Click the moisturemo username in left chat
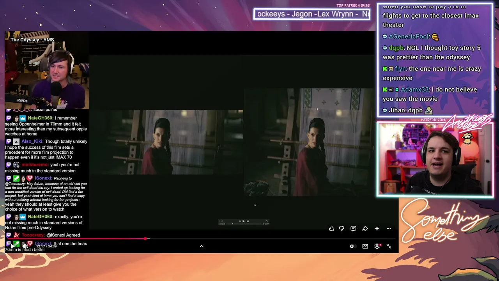 (x=35, y=165)
